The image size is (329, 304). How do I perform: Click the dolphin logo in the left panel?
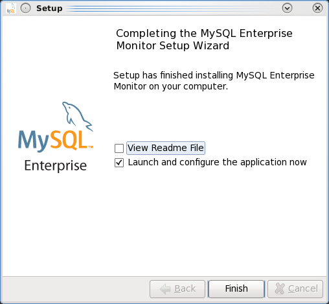tap(78, 116)
